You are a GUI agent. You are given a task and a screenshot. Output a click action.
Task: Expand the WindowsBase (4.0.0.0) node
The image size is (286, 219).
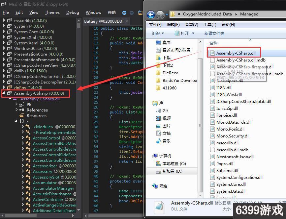point(4,48)
